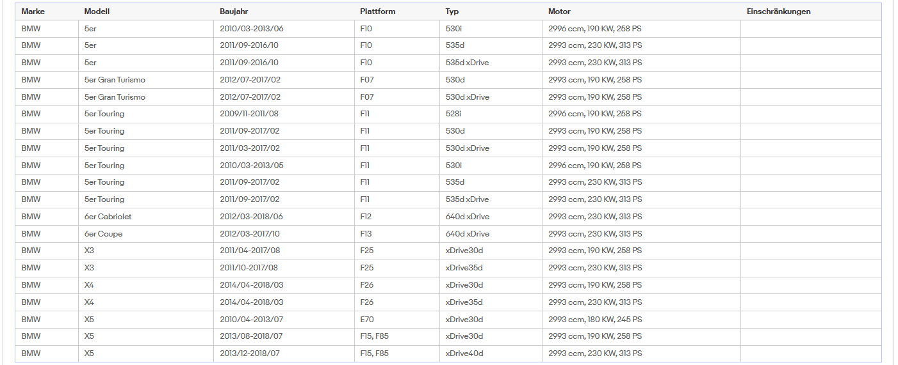Select the build year 2010/03-2013/06 cell
This screenshot has width=898, height=365.
tap(284, 29)
